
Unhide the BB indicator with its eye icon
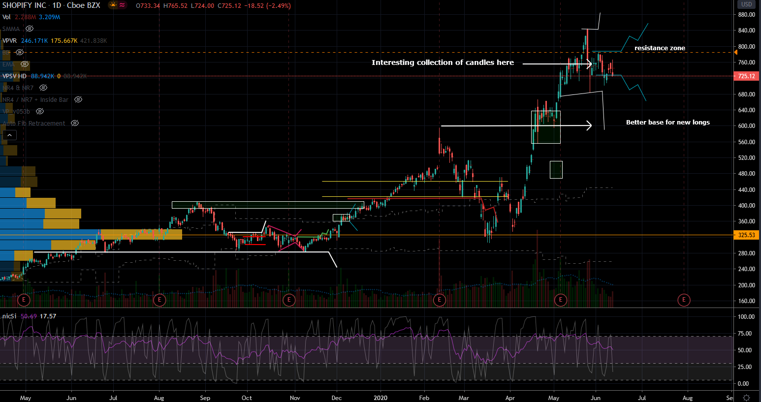(19, 52)
